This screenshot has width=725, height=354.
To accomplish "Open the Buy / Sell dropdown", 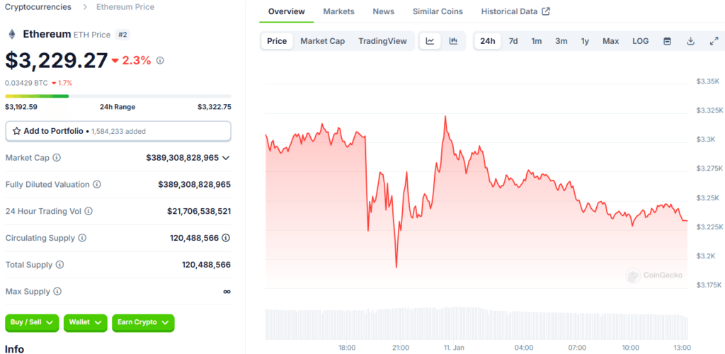I will (x=32, y=323).
